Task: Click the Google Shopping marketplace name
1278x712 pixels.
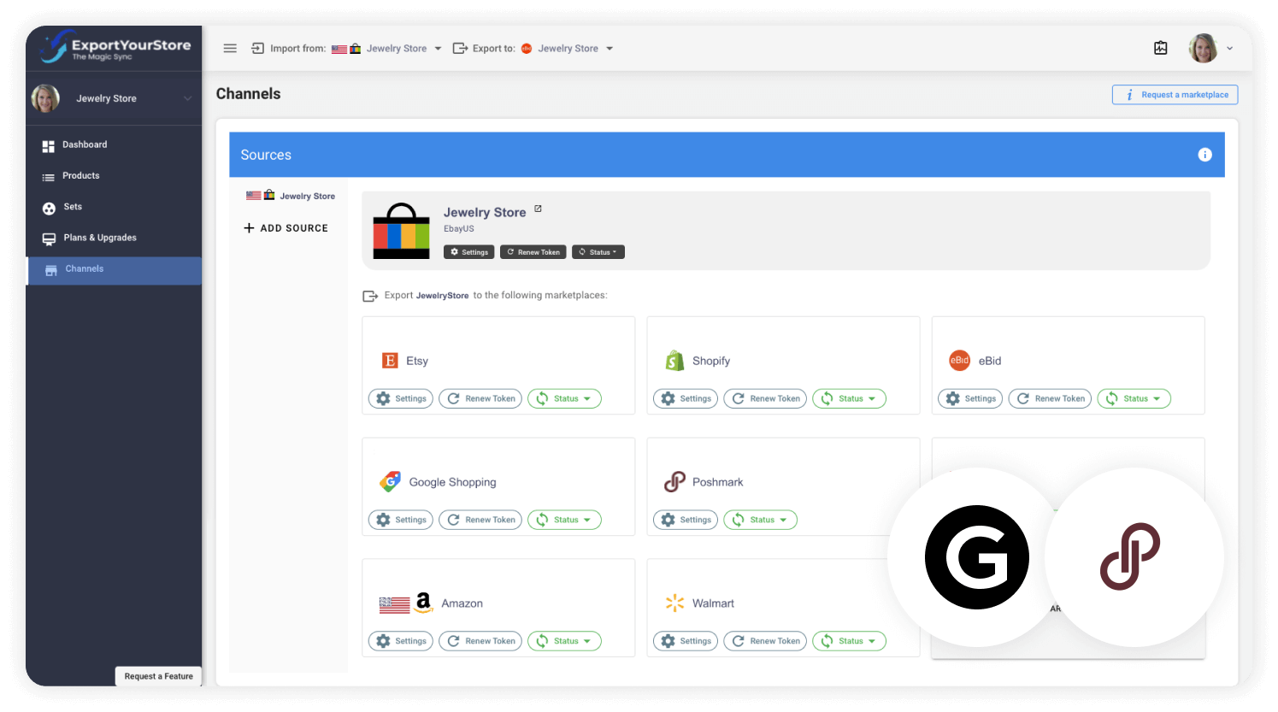Action: (452, 482)
